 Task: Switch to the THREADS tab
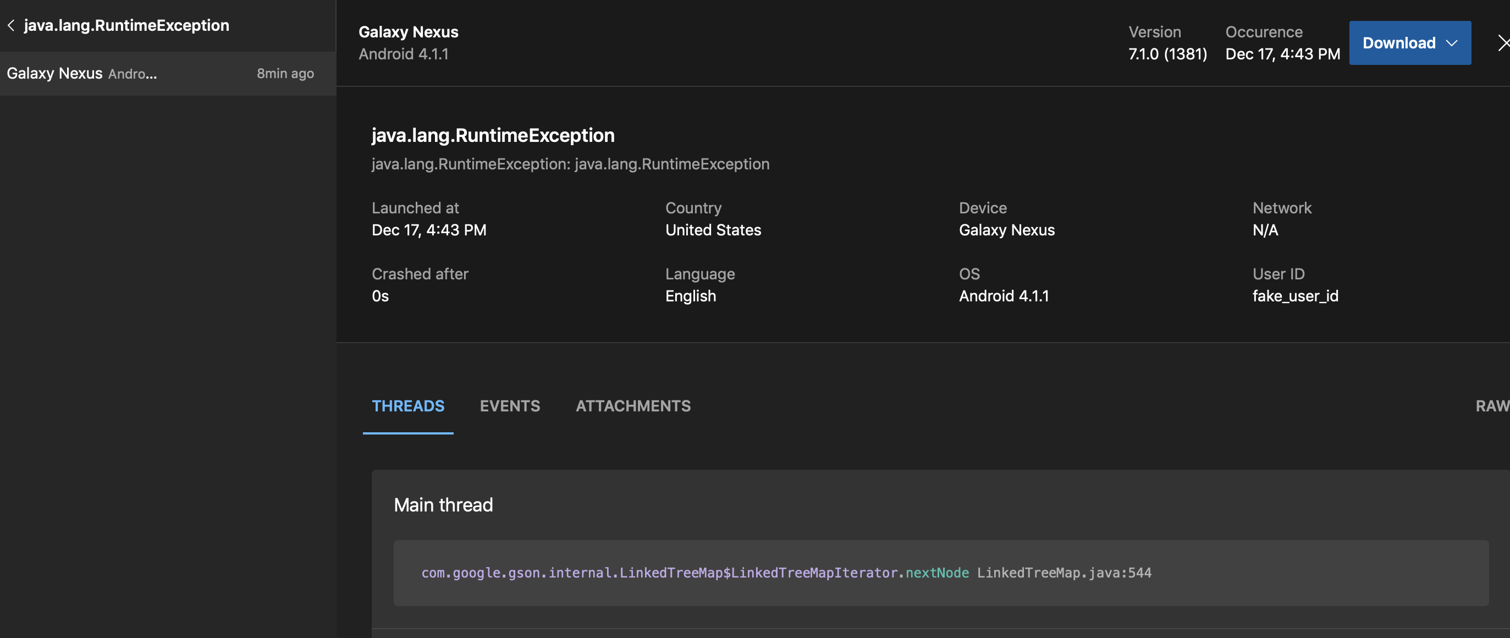point(408,406)
